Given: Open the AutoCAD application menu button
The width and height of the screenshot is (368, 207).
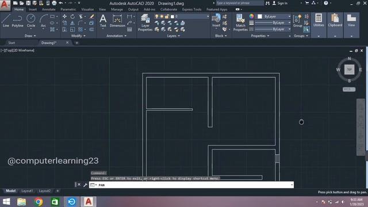Looking at the screenshot, I should pos(5,5).
